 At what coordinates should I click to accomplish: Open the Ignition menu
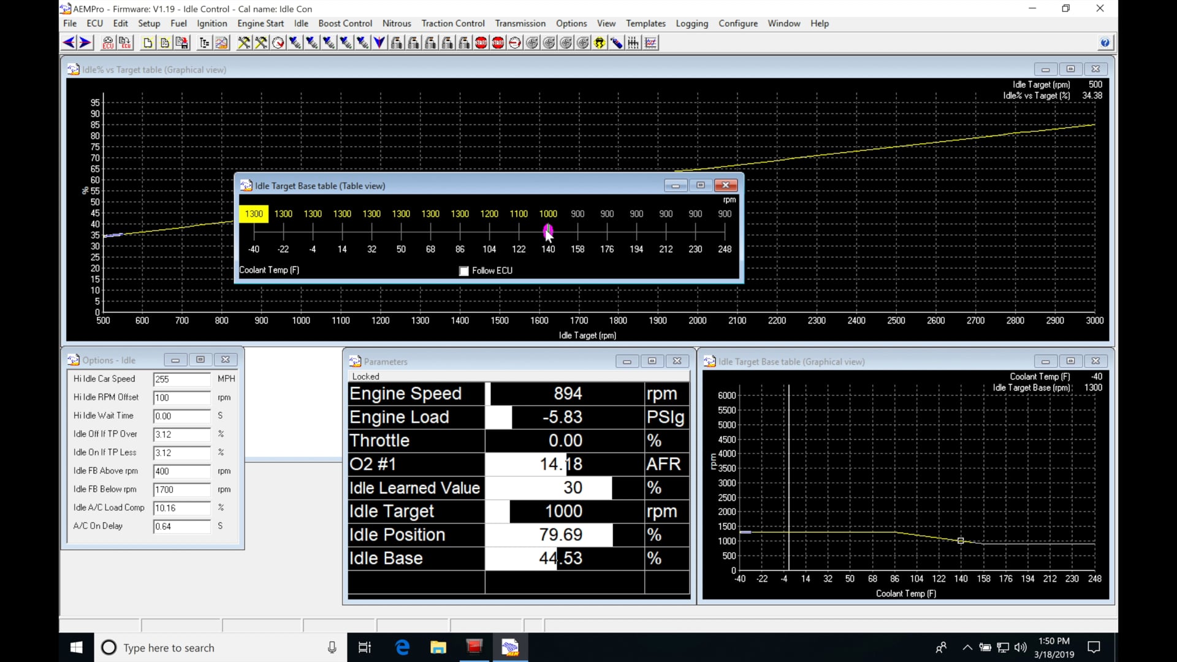(211, 23)
